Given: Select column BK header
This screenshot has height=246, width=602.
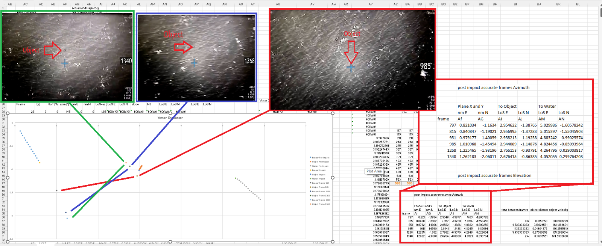Looking at the screenshot, I should (558, 4).
